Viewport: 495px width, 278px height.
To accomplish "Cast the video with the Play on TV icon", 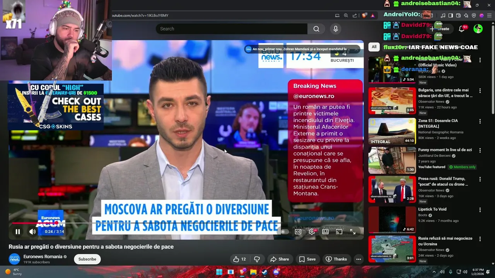I will 339,232.
